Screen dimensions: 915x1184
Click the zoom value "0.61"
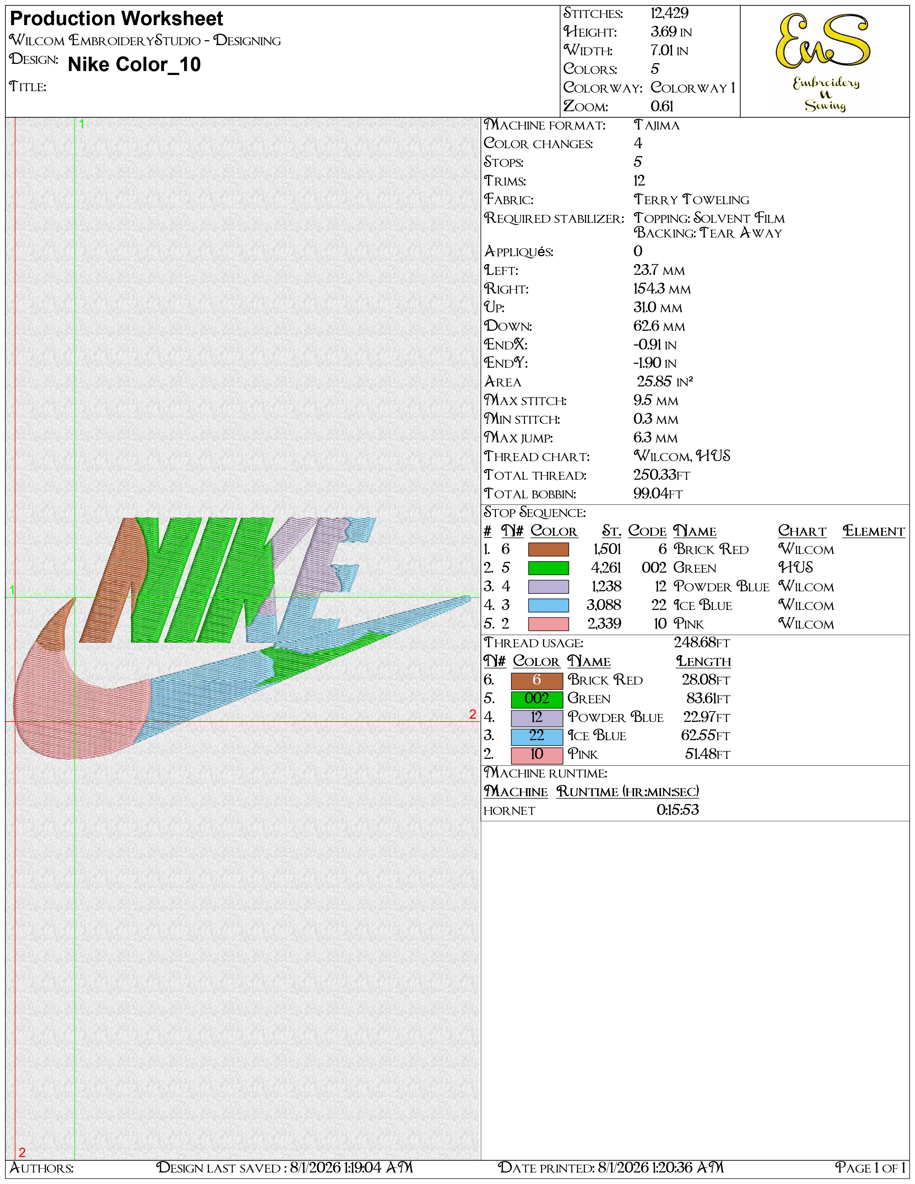(x=662, y=106)
